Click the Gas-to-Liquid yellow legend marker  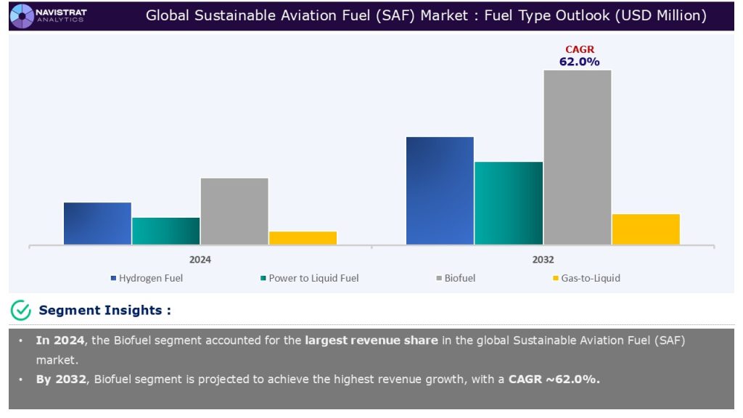pyautogui.click(x=555, y=278)
